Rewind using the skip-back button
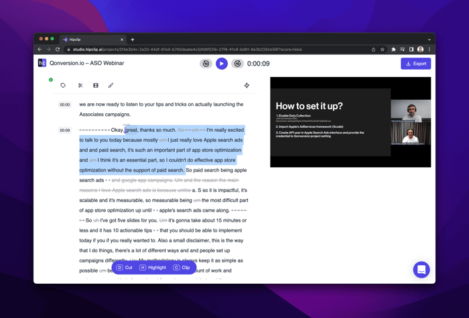 206,64
